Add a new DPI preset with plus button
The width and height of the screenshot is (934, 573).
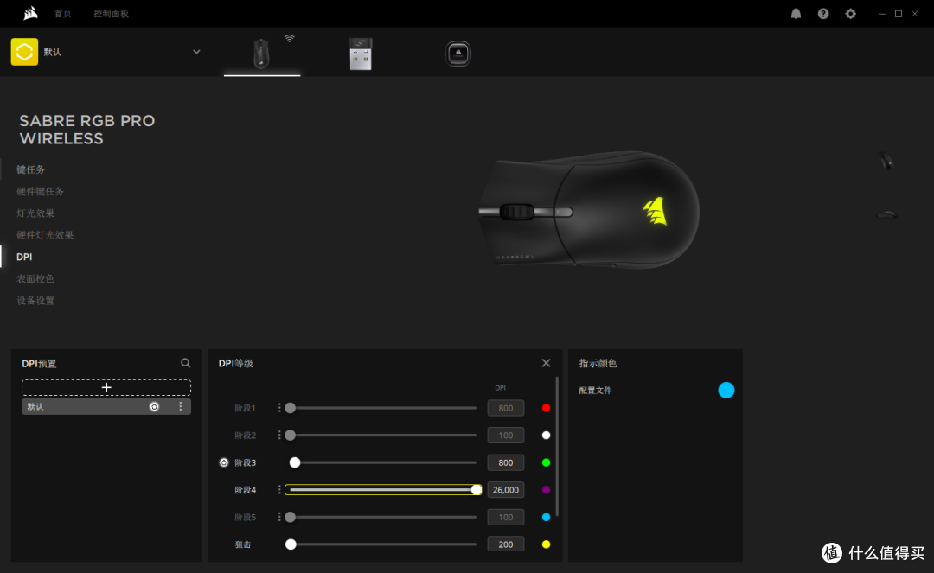[x=106, y=387]
